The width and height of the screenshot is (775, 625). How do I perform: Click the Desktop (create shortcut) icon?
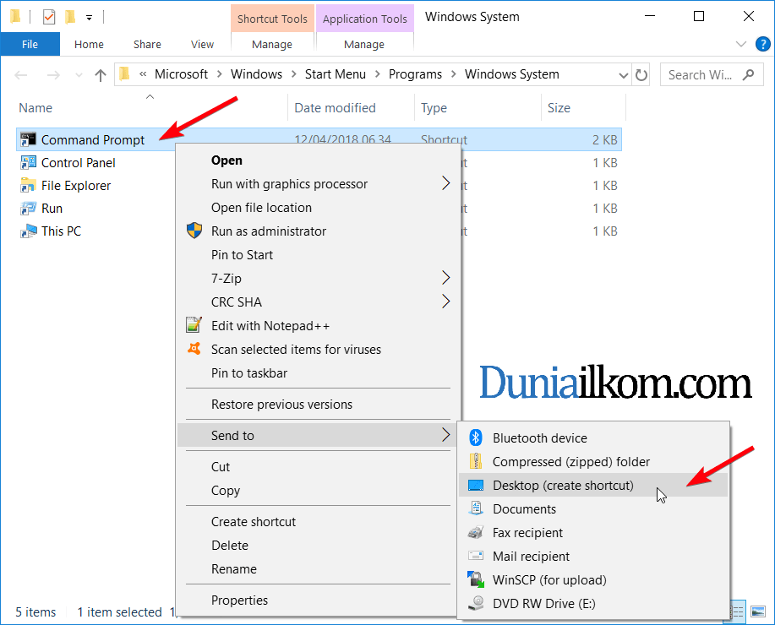pos(476,485)
